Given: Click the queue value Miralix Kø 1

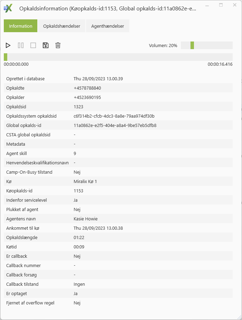Looking at the screenshot, I should tap(85, 181).
